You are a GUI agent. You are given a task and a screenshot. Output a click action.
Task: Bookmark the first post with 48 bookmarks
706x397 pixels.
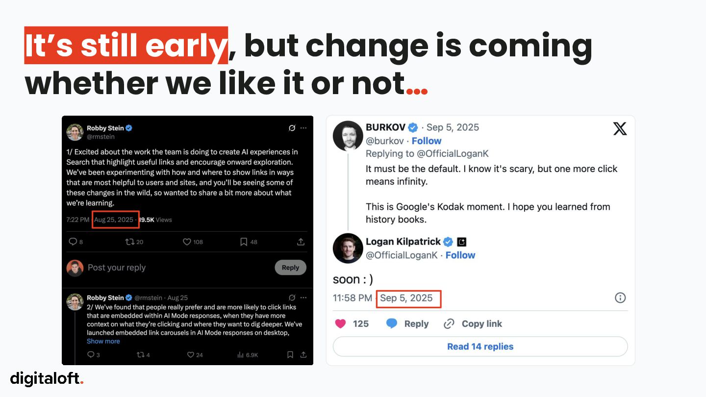244,242
